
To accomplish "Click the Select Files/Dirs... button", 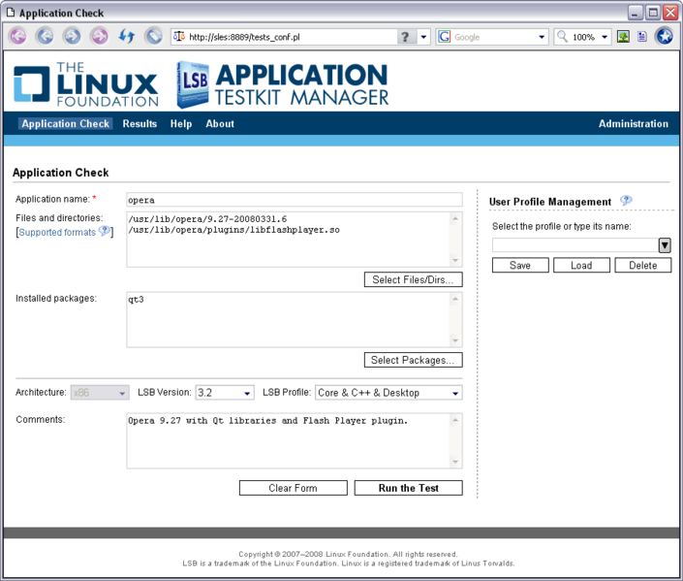I will point(414,279).
